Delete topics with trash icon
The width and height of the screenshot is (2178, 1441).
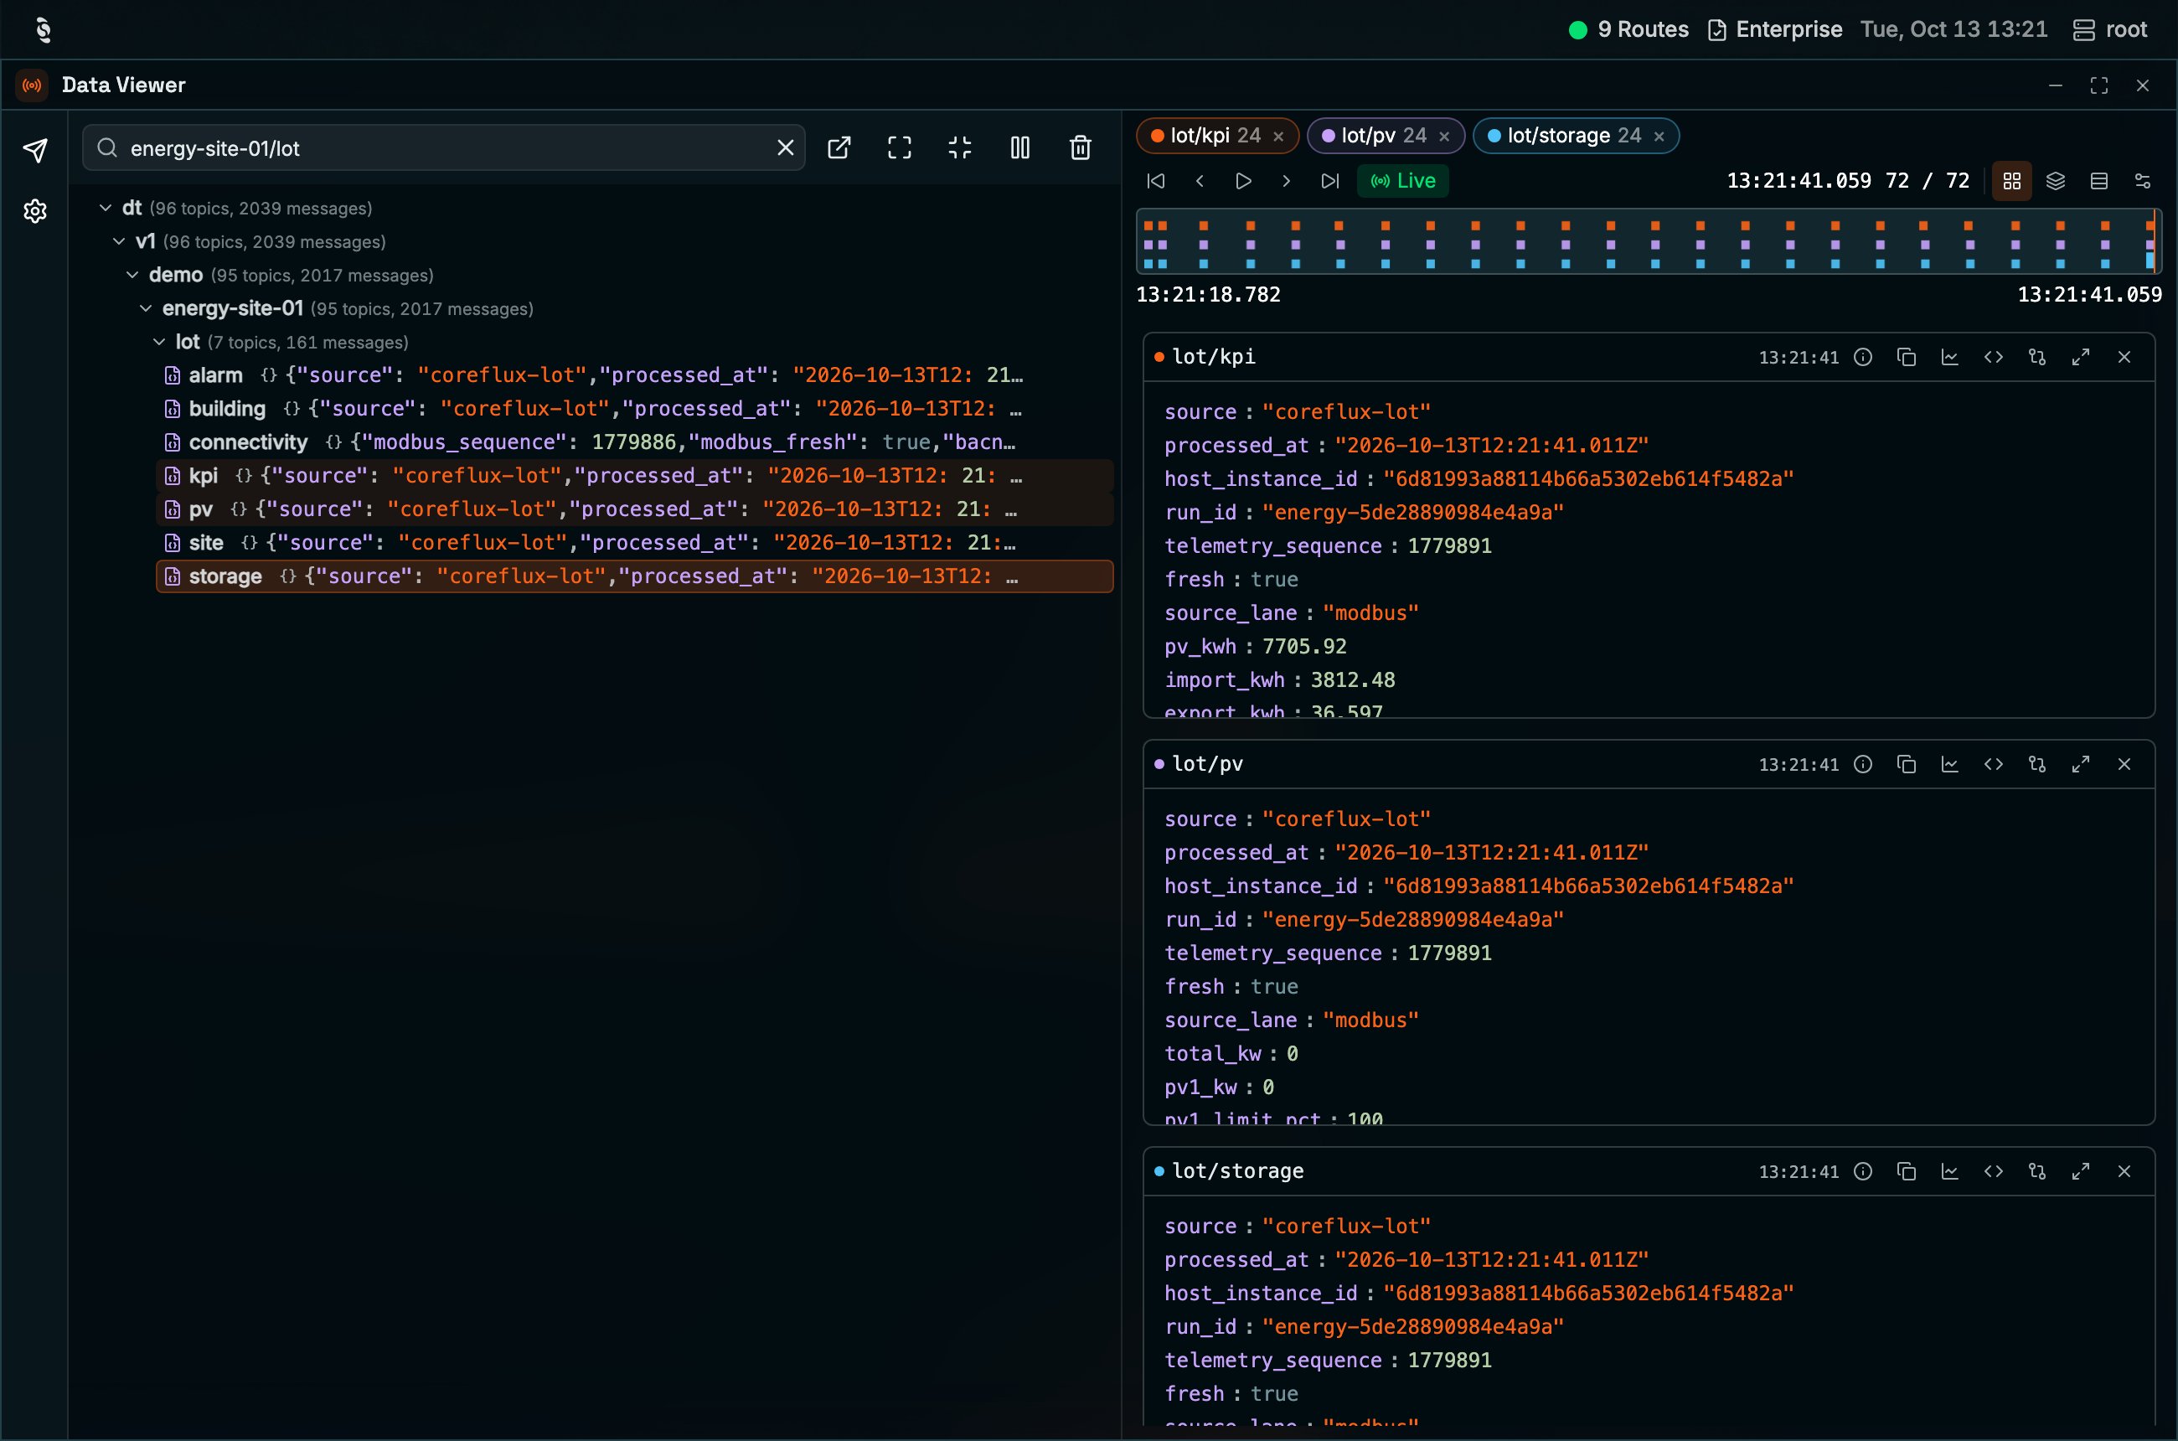tap(1080, 148)
